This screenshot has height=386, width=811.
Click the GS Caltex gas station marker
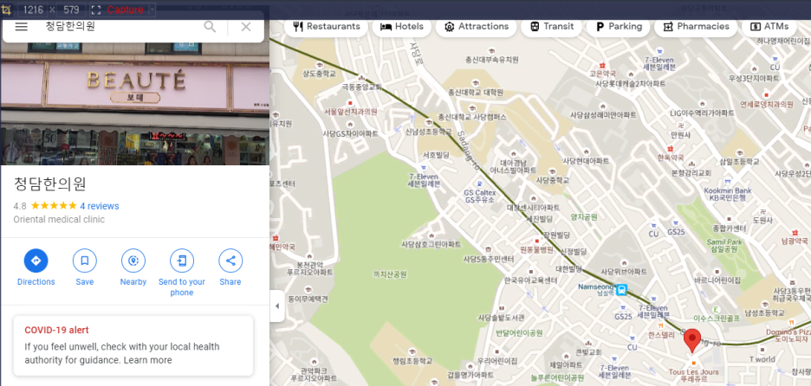click(x=481, y=183)
